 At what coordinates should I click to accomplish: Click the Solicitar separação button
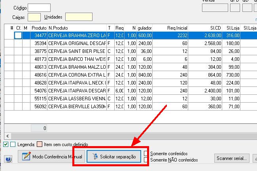coord(114,157)
